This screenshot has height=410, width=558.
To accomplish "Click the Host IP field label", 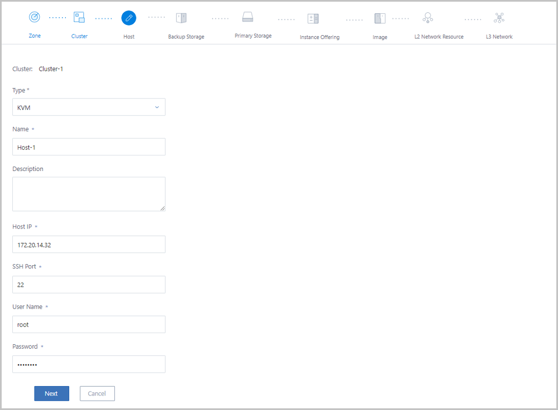I will (22, 227).
